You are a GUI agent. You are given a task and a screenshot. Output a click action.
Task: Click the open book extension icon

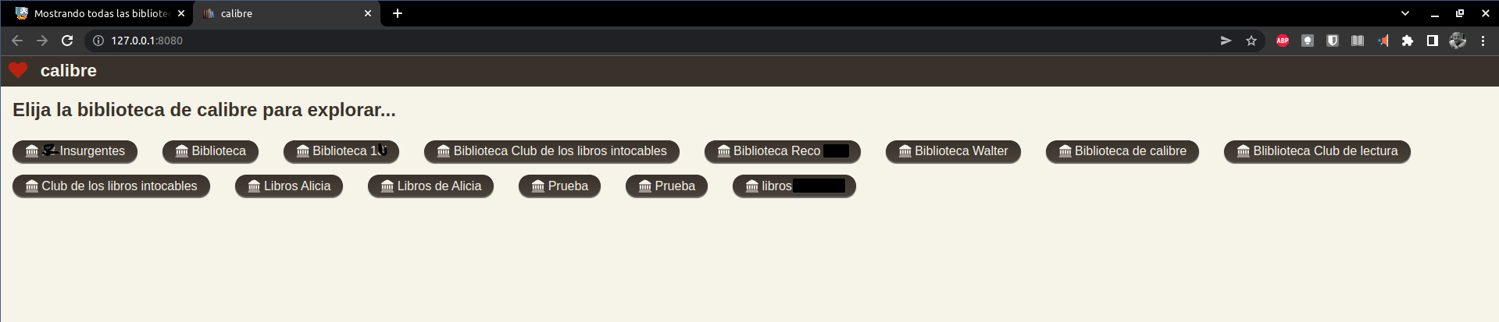pyautogui.click(x=1358, y=41)
